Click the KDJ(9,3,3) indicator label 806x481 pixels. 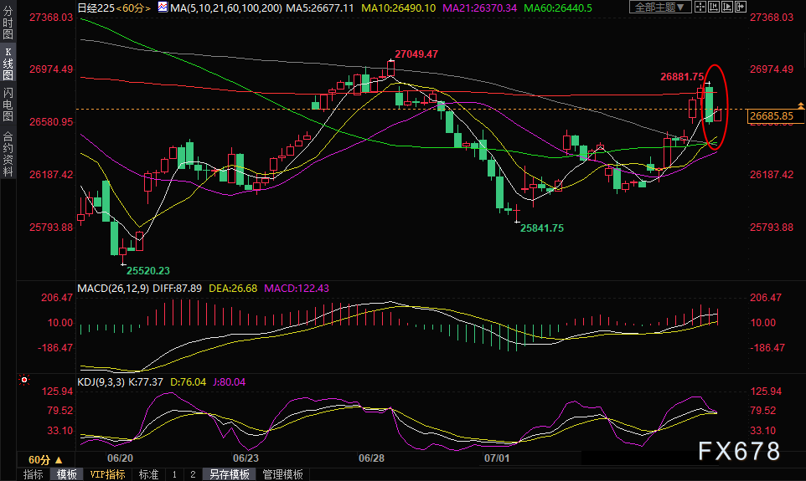tap(101, 382)
